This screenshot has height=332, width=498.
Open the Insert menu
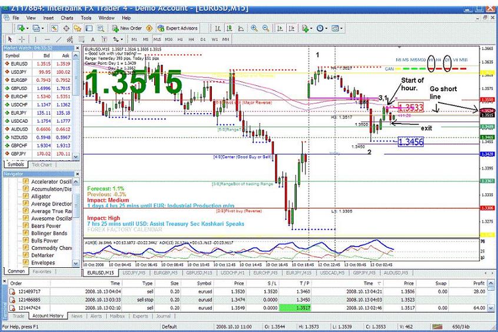point(48,18)
